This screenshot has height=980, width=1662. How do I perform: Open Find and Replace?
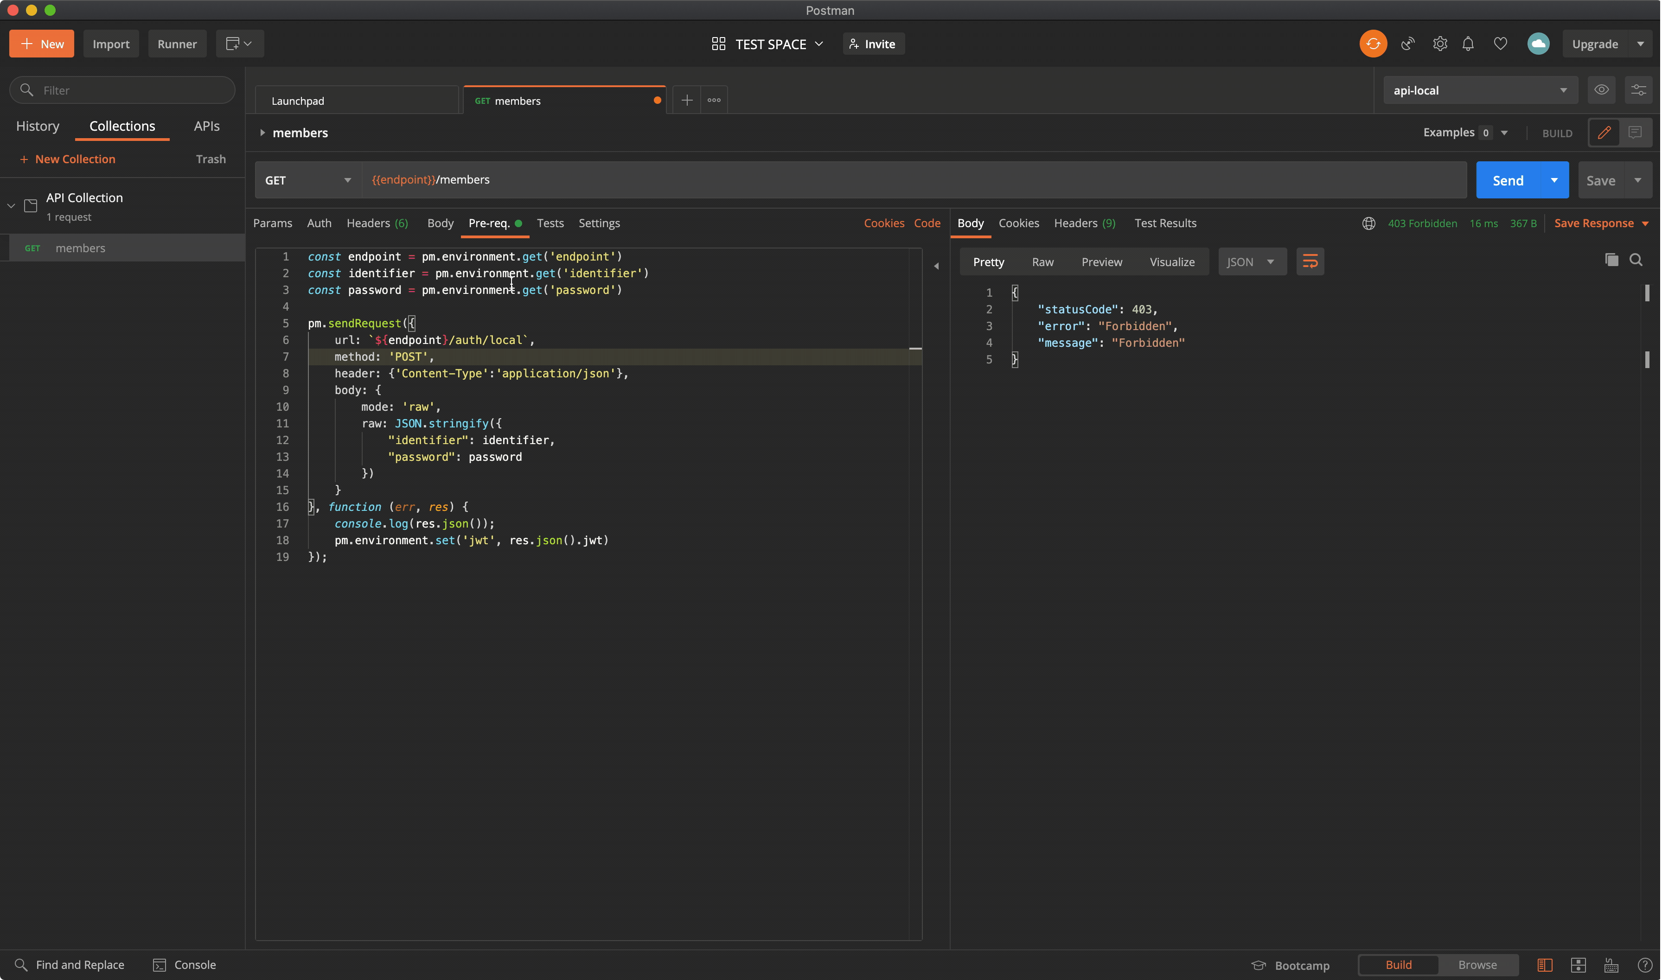[70, 965]
